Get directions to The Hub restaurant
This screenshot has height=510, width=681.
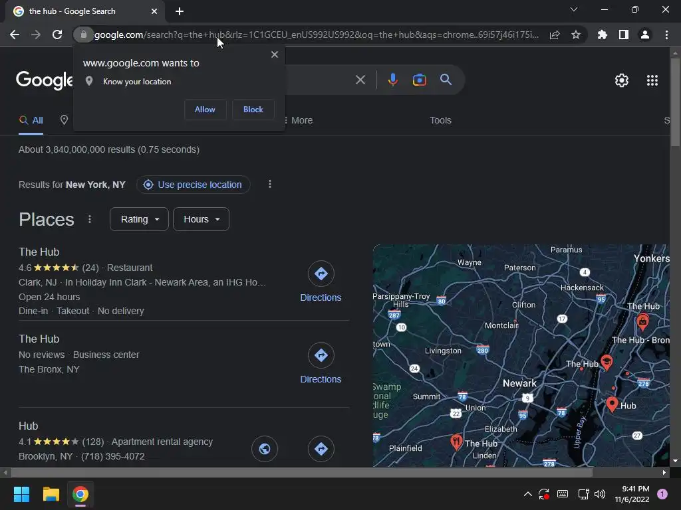pyautogui.click(x=321, y=274)
